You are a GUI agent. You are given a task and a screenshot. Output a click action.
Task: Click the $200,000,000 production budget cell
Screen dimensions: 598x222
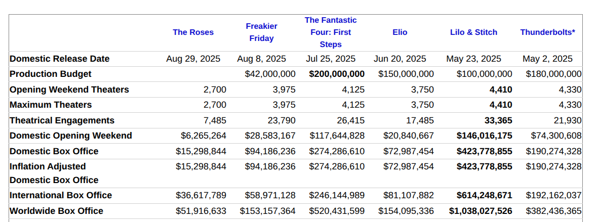337,74
